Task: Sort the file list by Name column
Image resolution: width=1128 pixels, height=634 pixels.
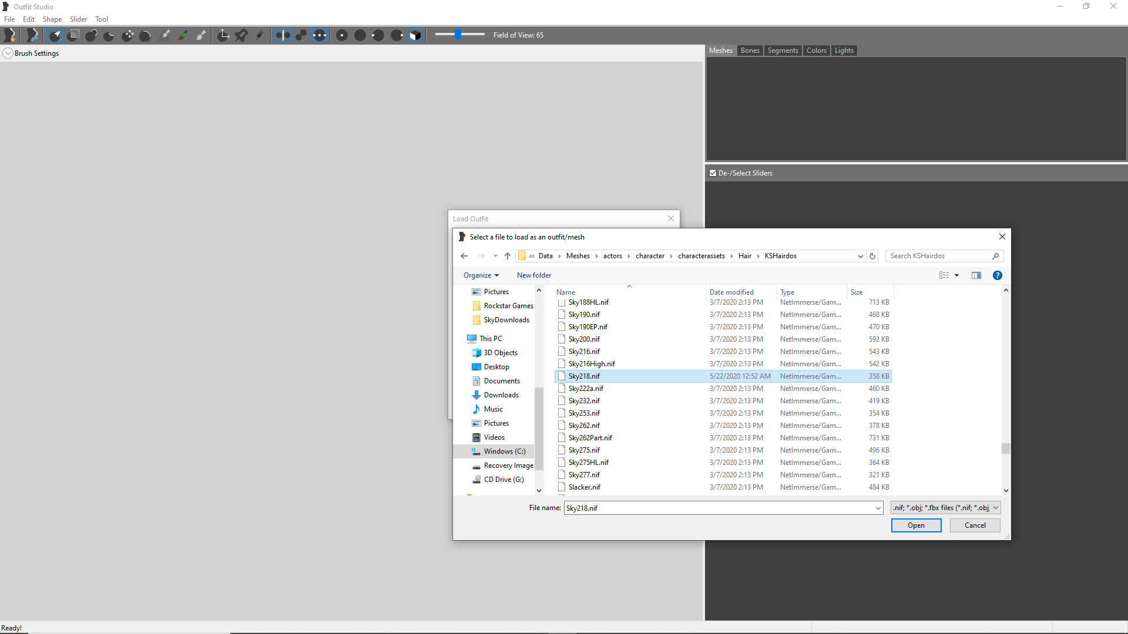Action: 629,292
